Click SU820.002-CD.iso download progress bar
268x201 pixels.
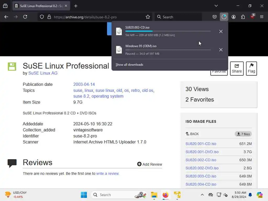point(168,31)
